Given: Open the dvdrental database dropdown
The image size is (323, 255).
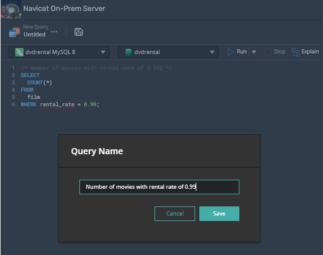Looking at the screenshot, I should pos(168,52).
